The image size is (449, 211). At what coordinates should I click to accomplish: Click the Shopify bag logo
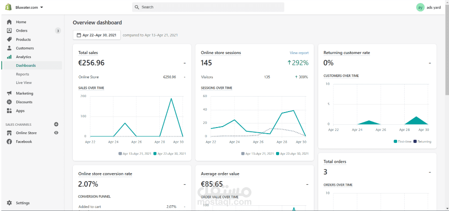[x=8, y=7]
